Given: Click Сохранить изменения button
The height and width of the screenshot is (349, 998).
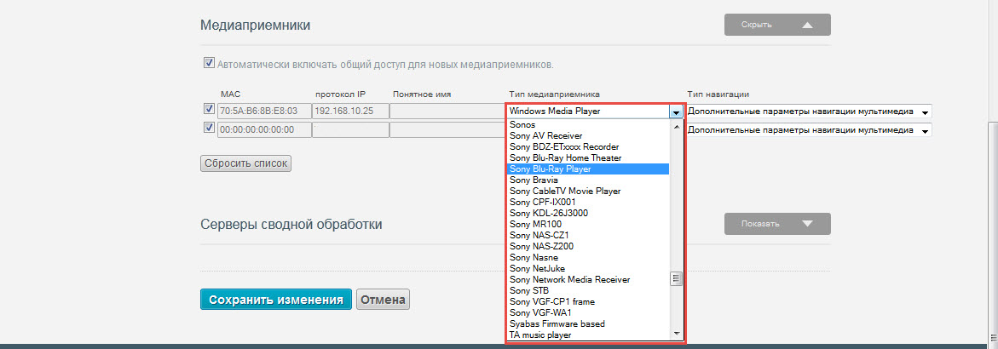Looking at the screenshot, I should point(276,300).
